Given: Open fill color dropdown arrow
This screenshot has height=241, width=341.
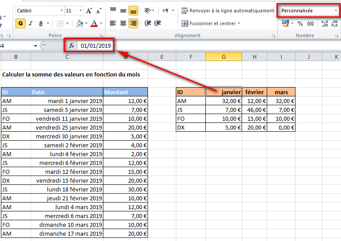Looking at the screenshot, I should click(86, 23).
